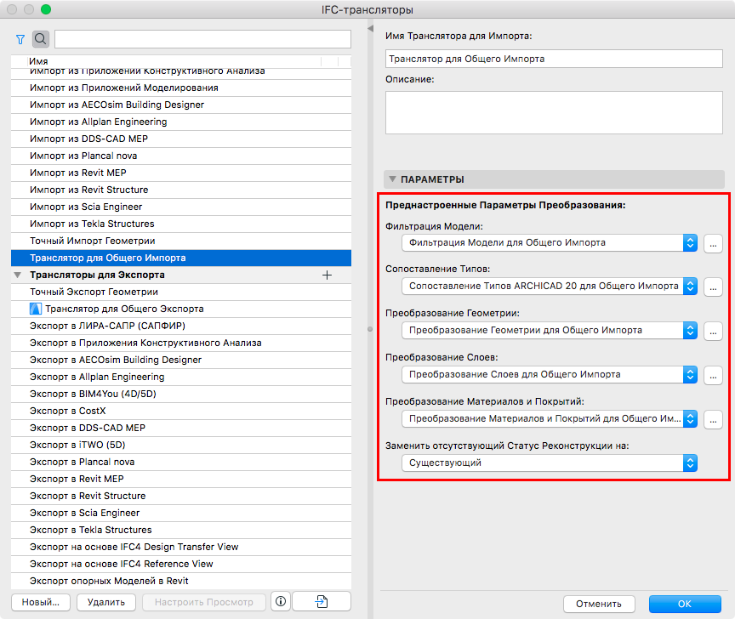Click the Имя column header
Image resolution: width=735 pixels, height=619 pixels.
tap(38, 61)
